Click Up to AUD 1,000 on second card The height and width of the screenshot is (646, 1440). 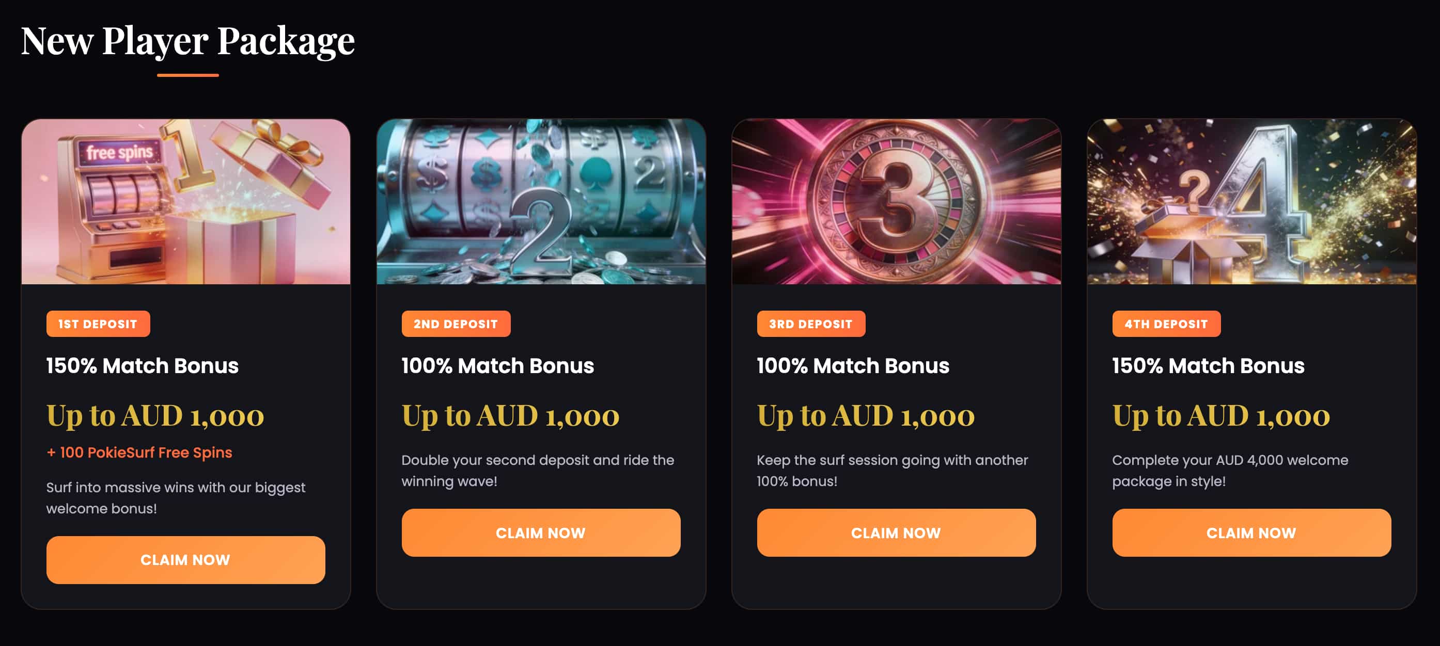(x=510, y=415)
